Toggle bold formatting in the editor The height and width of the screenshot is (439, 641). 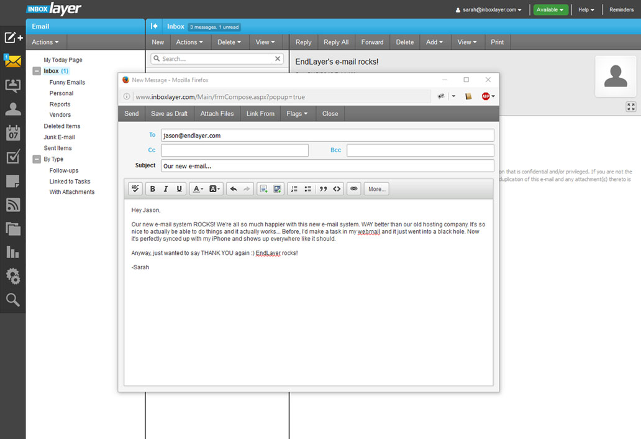pos(152,189)
